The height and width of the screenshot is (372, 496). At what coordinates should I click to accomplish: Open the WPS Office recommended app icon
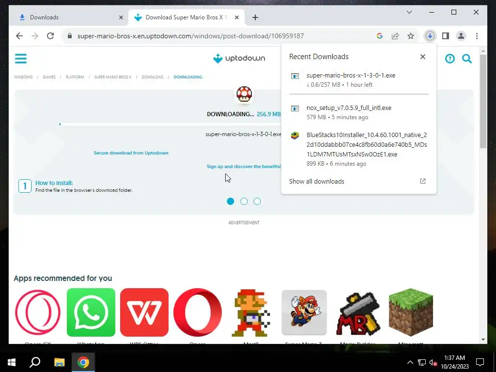pos(144,312)
